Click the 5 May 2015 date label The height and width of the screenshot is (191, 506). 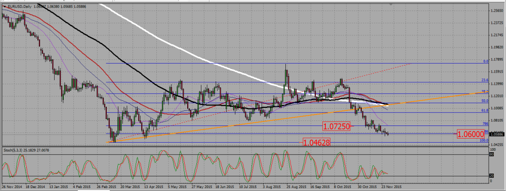pyautogui.click(x=177, y=186)
